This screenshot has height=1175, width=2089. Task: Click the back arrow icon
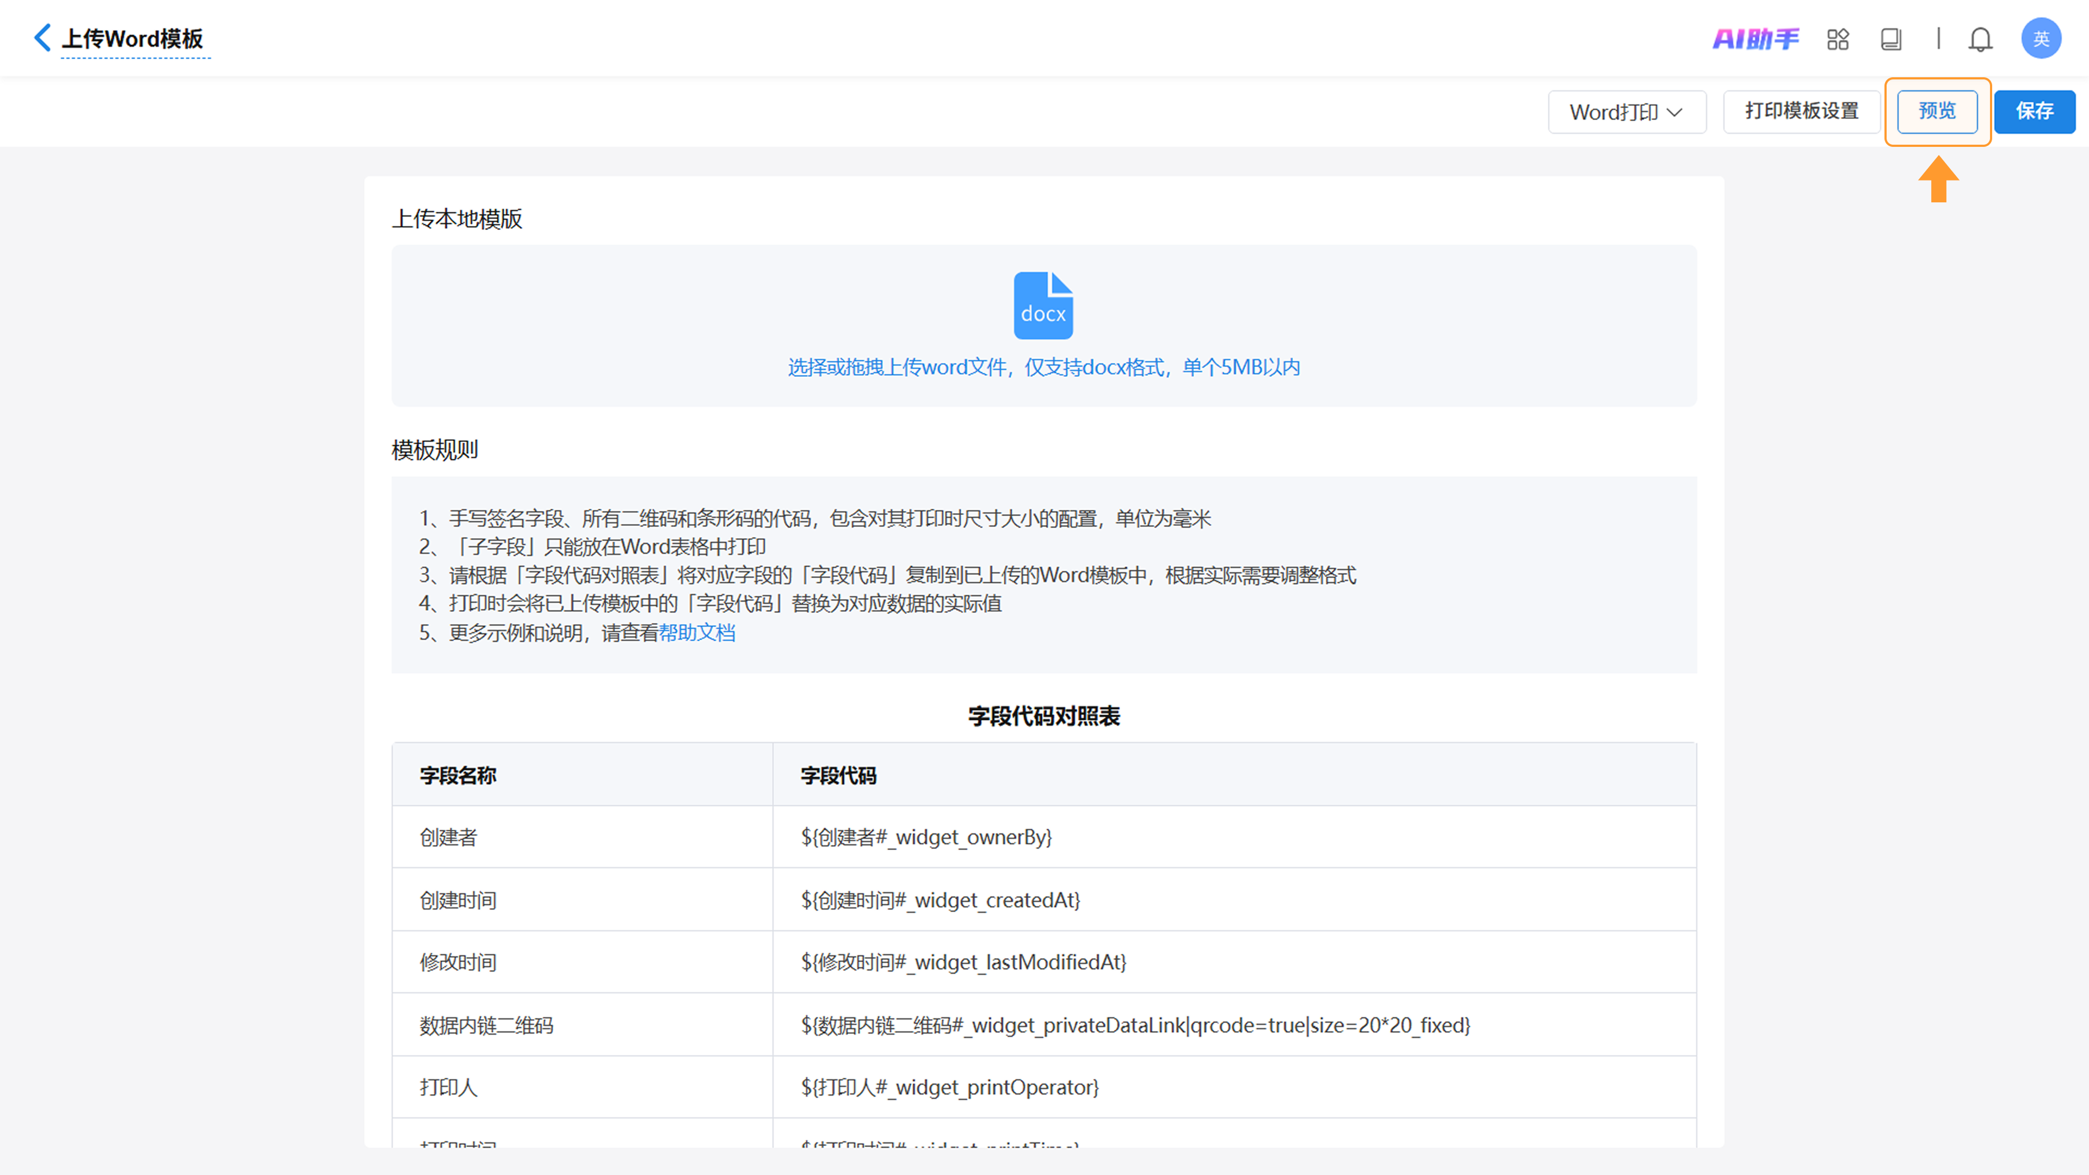(x=42, y=38)
